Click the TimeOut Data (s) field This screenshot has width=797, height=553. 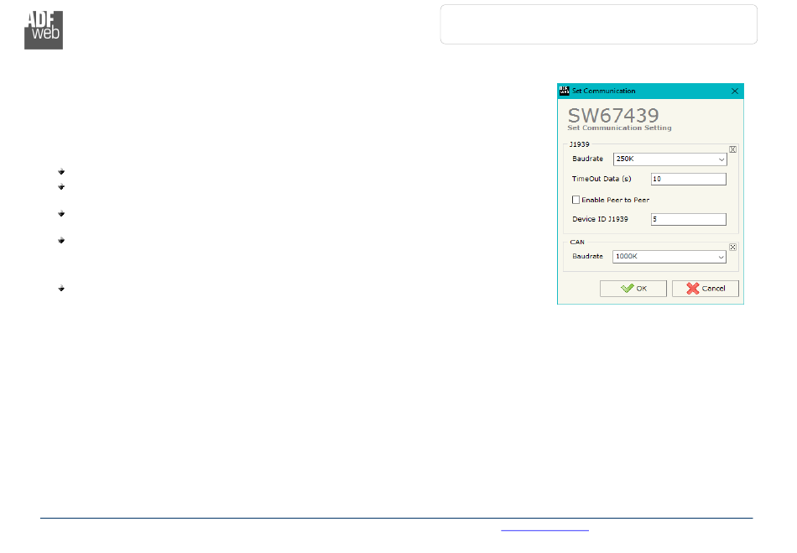688,179
